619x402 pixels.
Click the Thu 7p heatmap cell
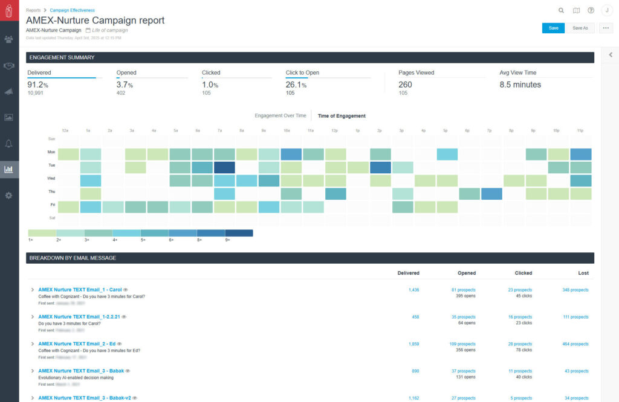pos(491,194)
